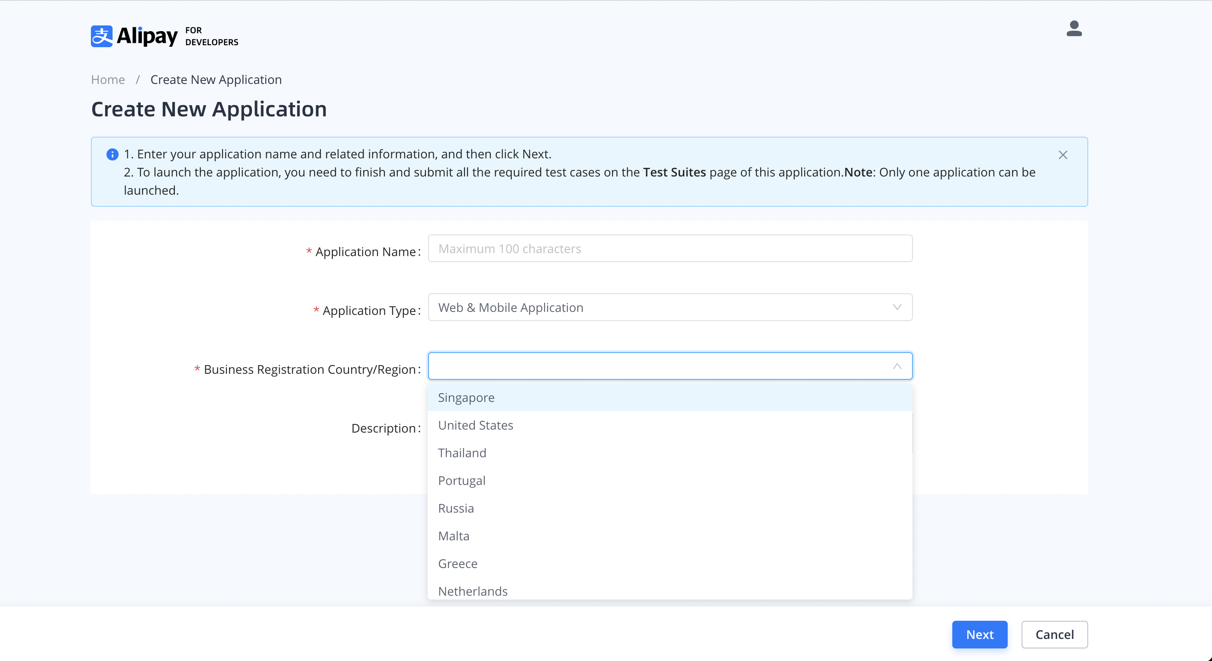
Task: Expand the Application Type chevron
Action: coord(897,307)
